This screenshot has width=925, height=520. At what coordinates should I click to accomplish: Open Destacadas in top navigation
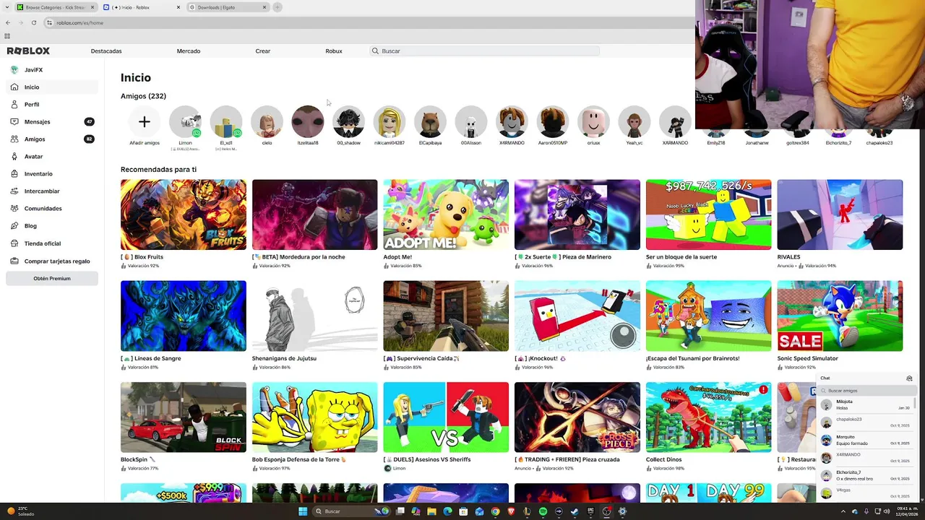[106, 51]
